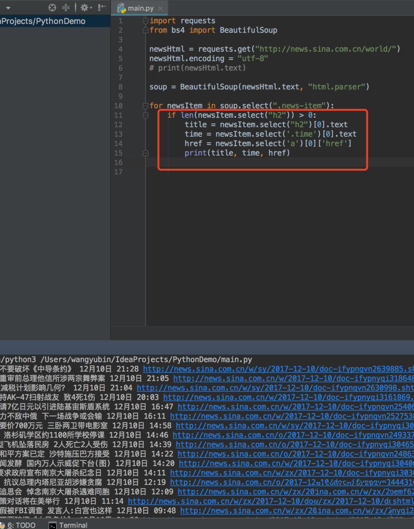The height and width of the screenshot is (529, 414).
Task: Open the Terminal tool window
Action: (73, 525)
